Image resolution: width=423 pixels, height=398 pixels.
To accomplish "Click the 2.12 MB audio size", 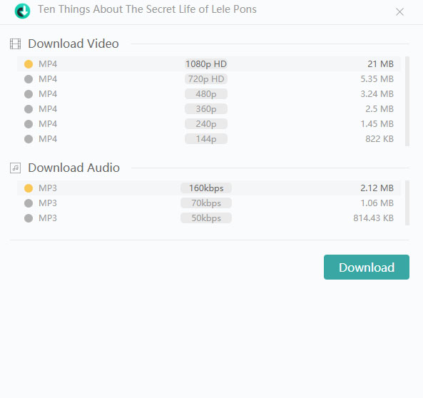I will pyautogui.click(x=377, y=188).
